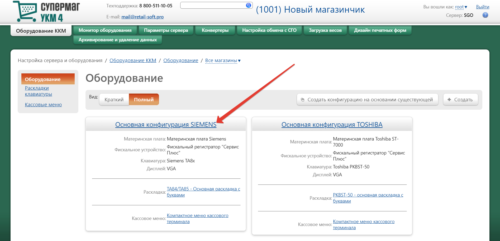Switch the view to Полный
Screen dimensions: 500x241
[144, 99]
